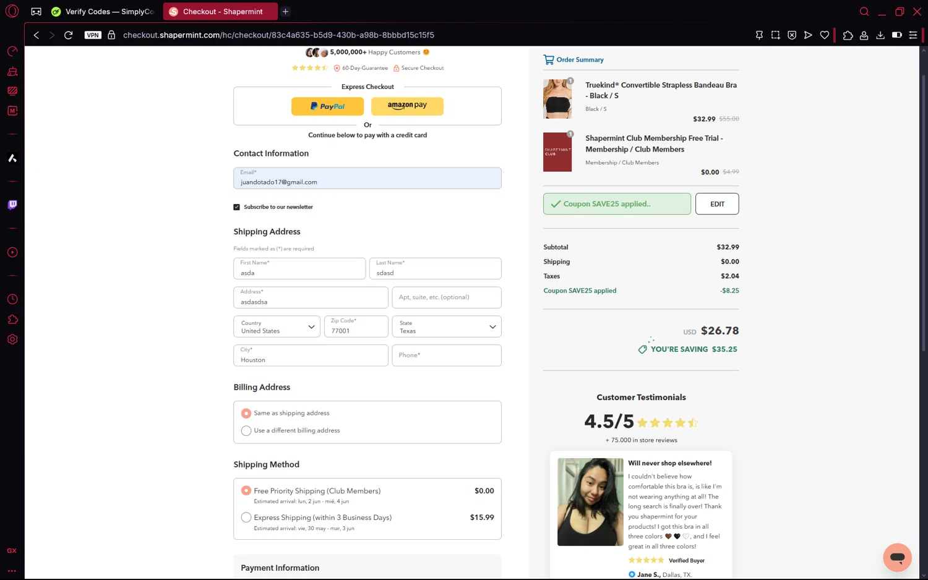
Task: Go back to previous page
Action: (37, 35)
